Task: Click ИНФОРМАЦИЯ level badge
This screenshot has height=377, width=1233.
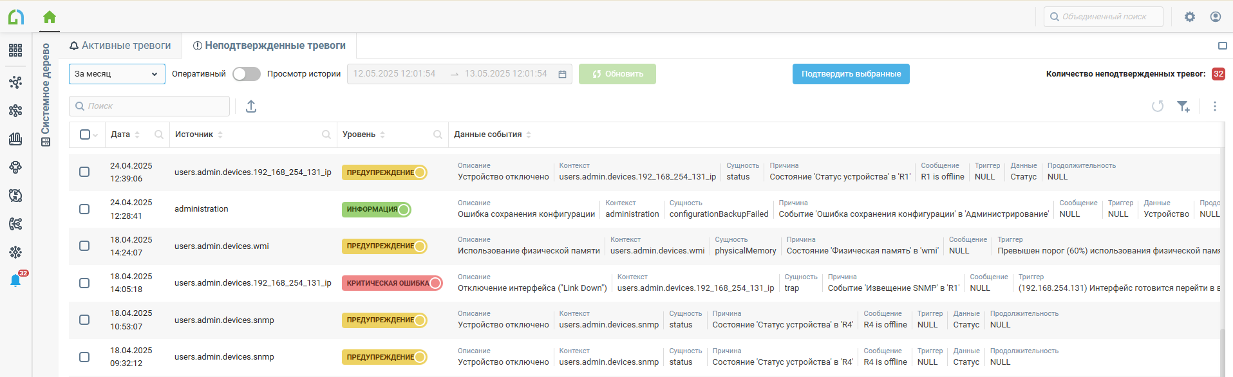Action: click(x=377, y=209)
